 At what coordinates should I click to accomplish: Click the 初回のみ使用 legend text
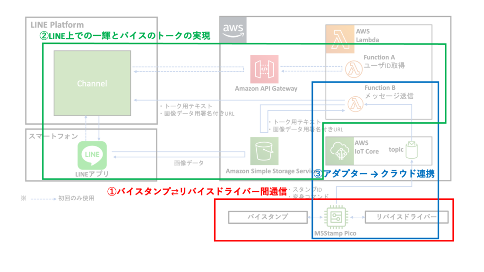76,198
